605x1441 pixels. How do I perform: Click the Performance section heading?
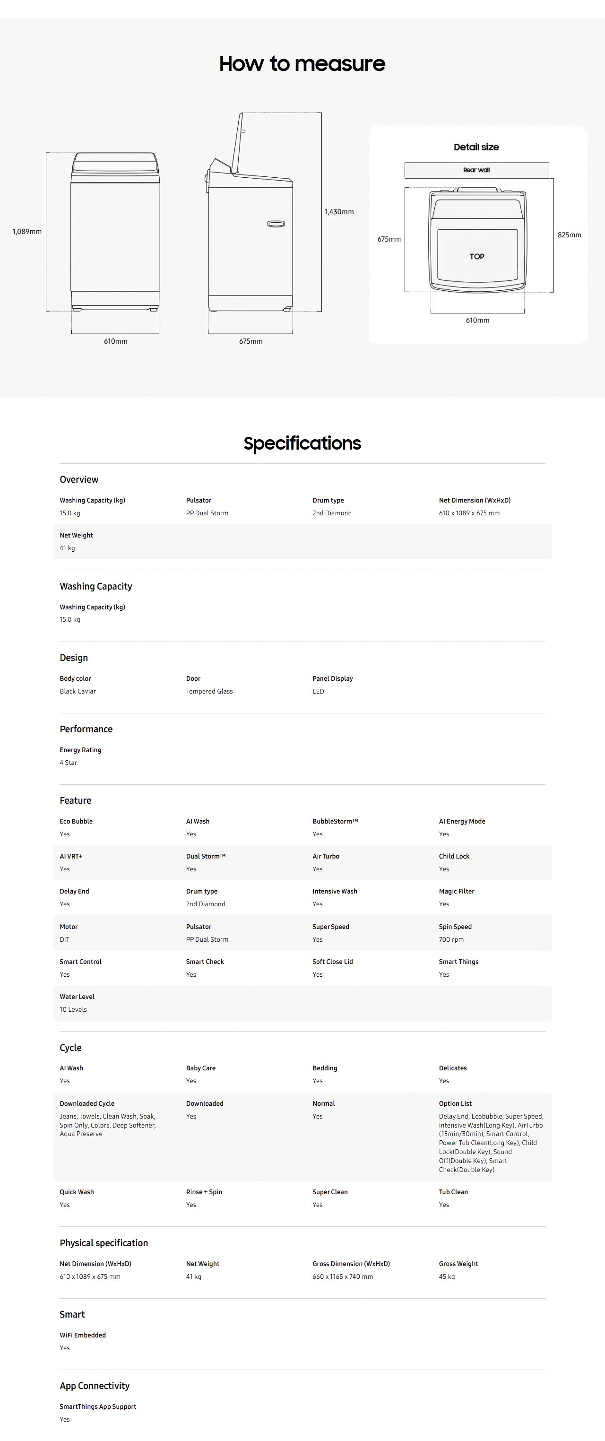click(86, 729)
